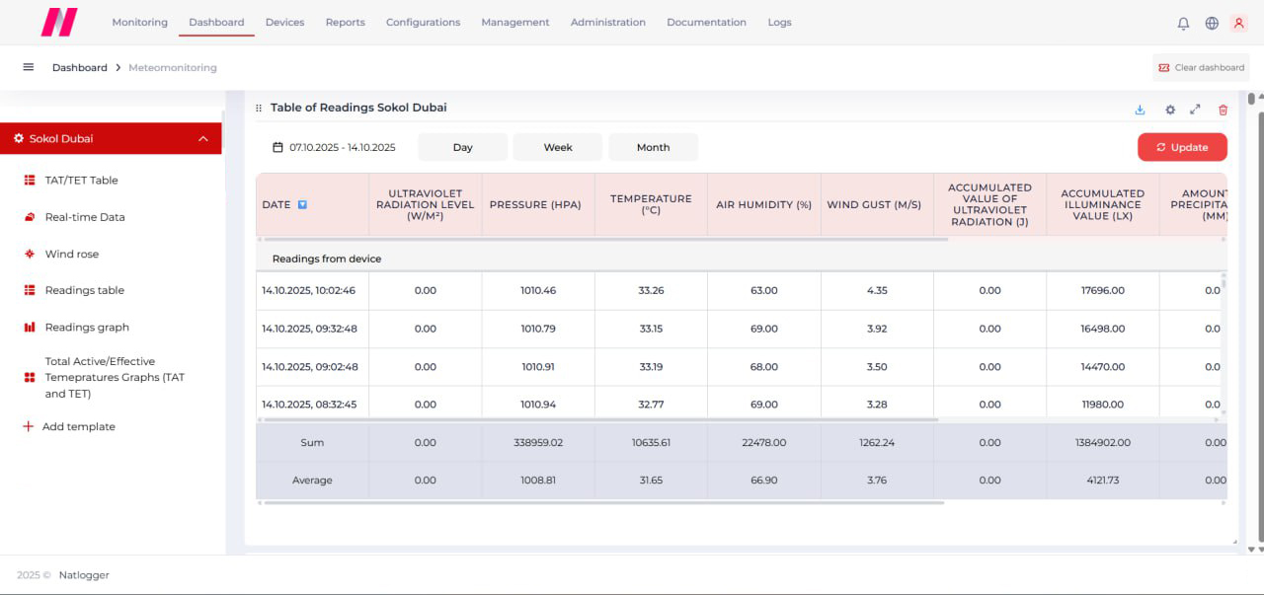Collapse the Sokol Dubai section
1264x595 pixels.
click(x=203, y=139)
